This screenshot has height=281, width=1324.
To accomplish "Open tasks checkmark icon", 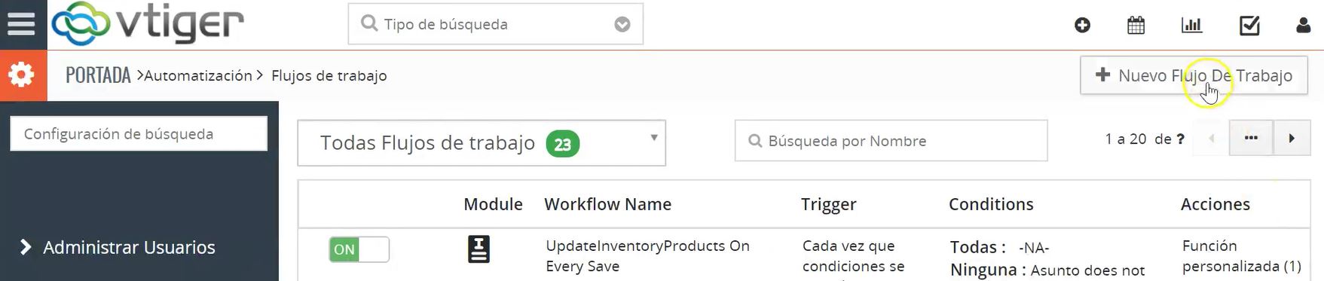I will (1249, 26).
